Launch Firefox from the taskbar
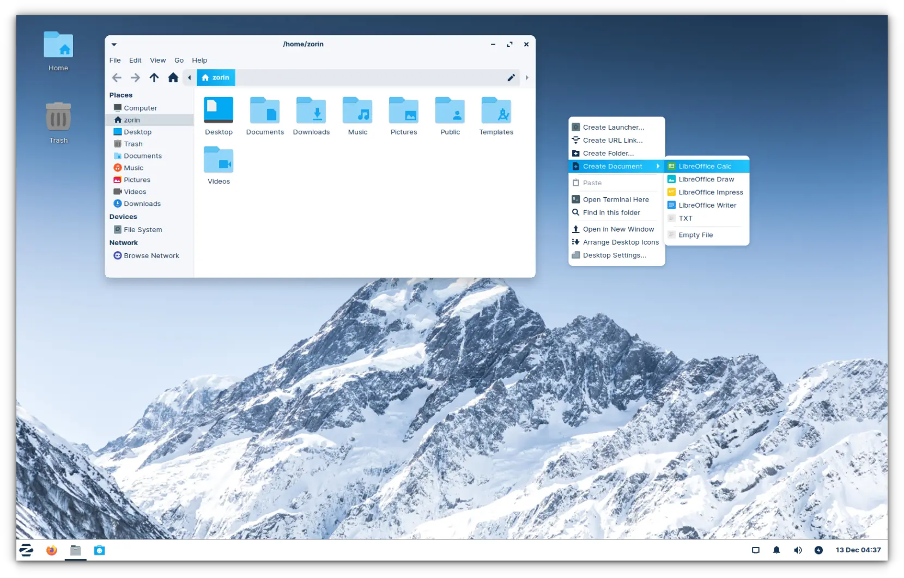The height and width of the screenshot is (578, 904). (52, 550)
